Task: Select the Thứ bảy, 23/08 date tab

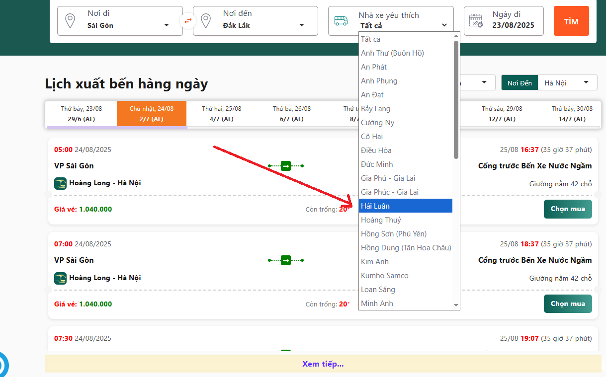Action: pos(81,114)
